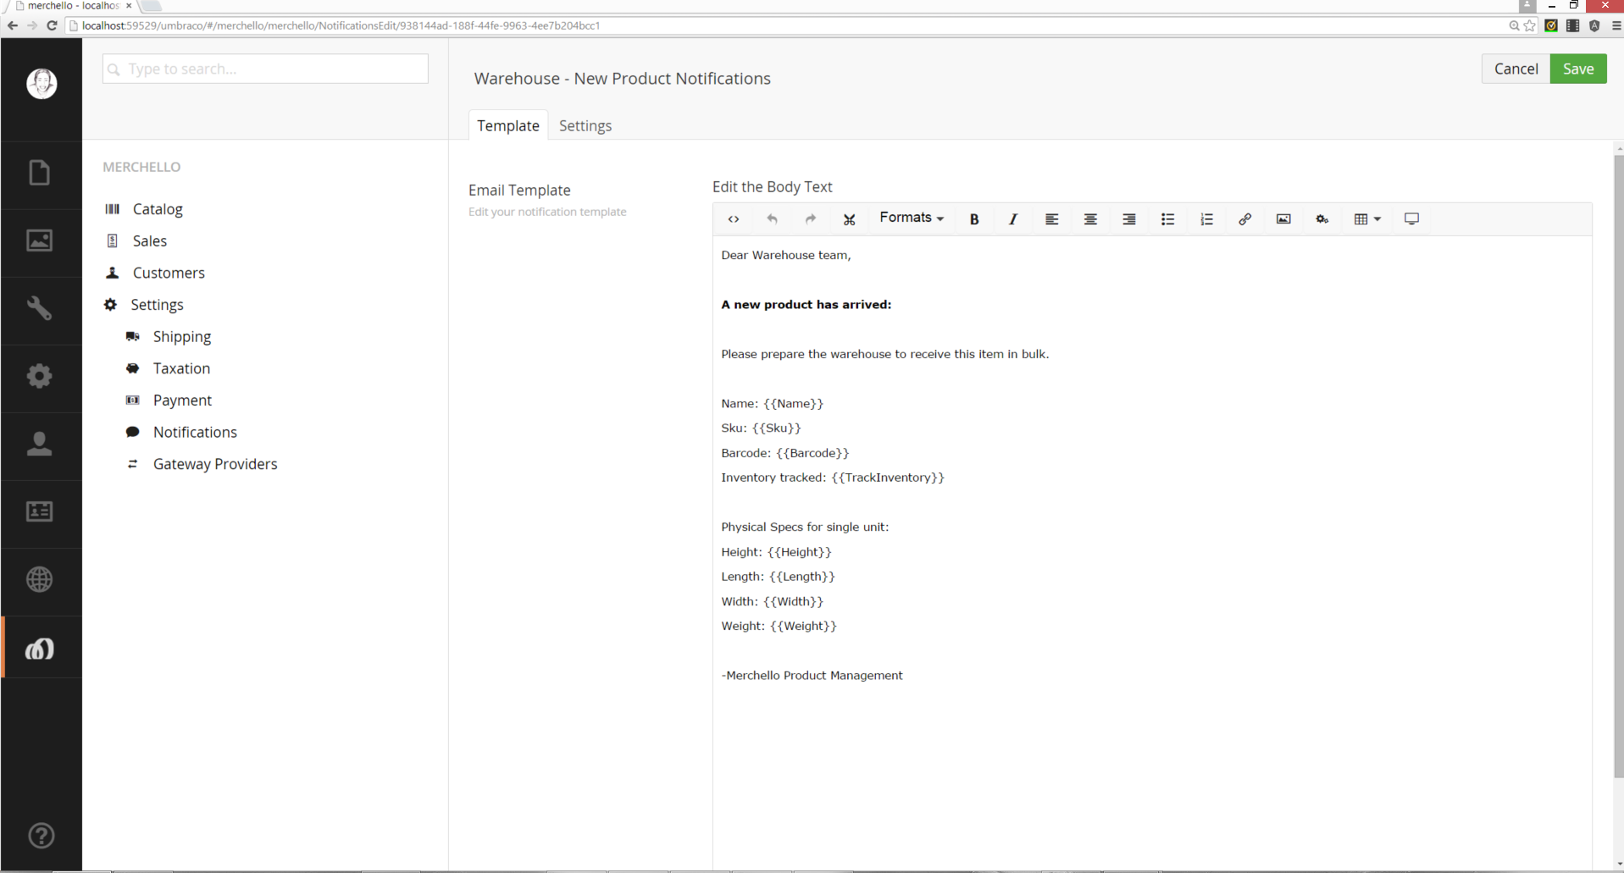Insert a hyperlink

tap(1244, 219)
